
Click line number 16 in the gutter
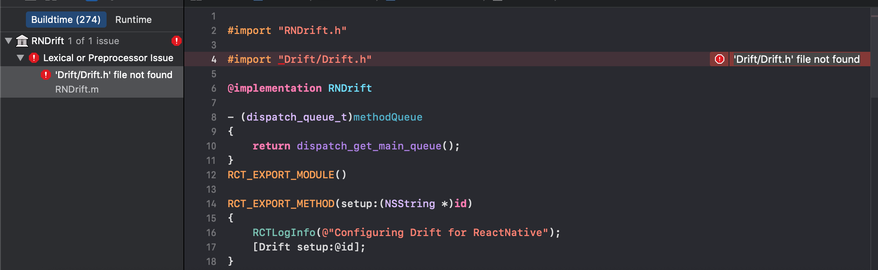(x=211, y=233)
